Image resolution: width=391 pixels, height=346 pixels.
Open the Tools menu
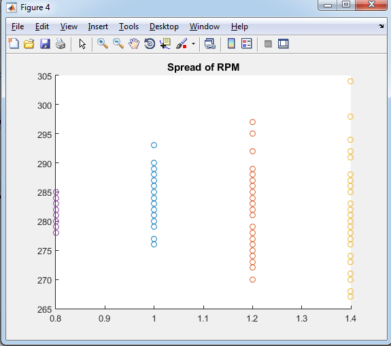(129, 27)
